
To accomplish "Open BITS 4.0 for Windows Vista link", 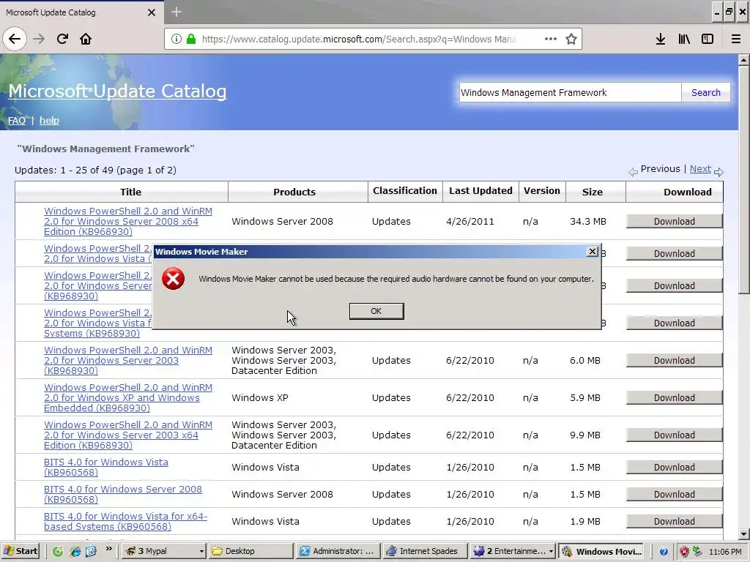I will click(x=105, y=468).
